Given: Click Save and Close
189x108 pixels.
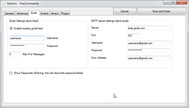Looking at the screenshot, I should point(161,11).
